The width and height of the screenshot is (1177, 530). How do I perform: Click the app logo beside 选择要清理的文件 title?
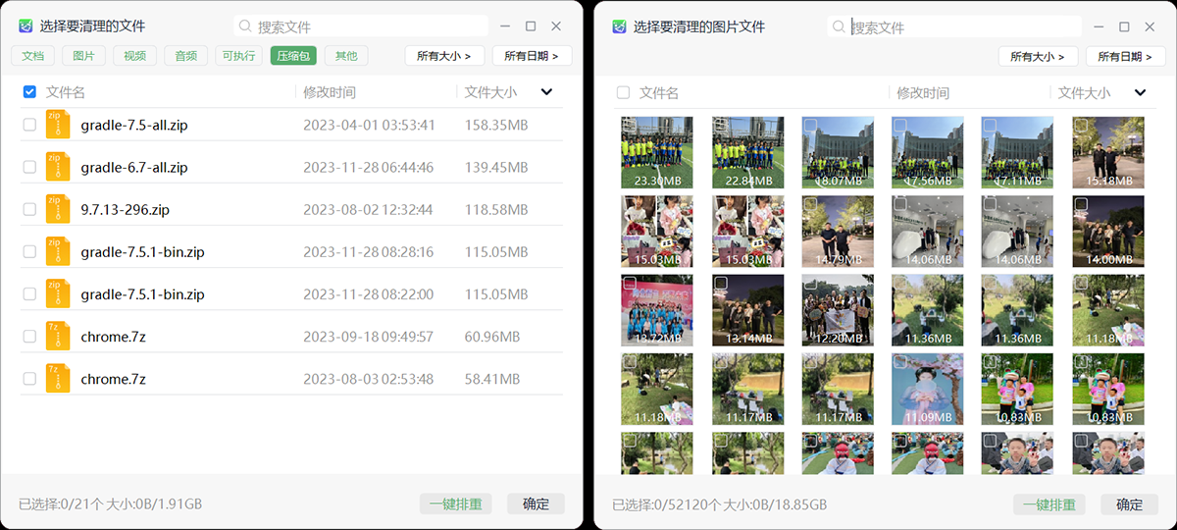[26, 26]
